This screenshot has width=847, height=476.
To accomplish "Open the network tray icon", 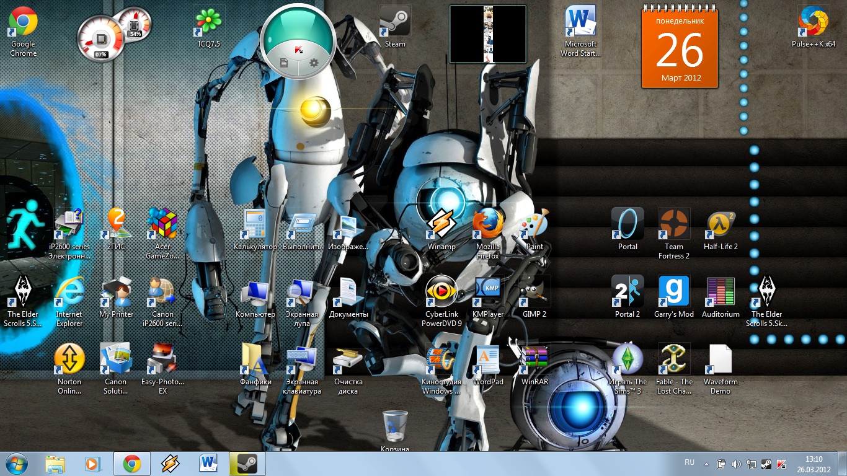I will tap(752, 464).
